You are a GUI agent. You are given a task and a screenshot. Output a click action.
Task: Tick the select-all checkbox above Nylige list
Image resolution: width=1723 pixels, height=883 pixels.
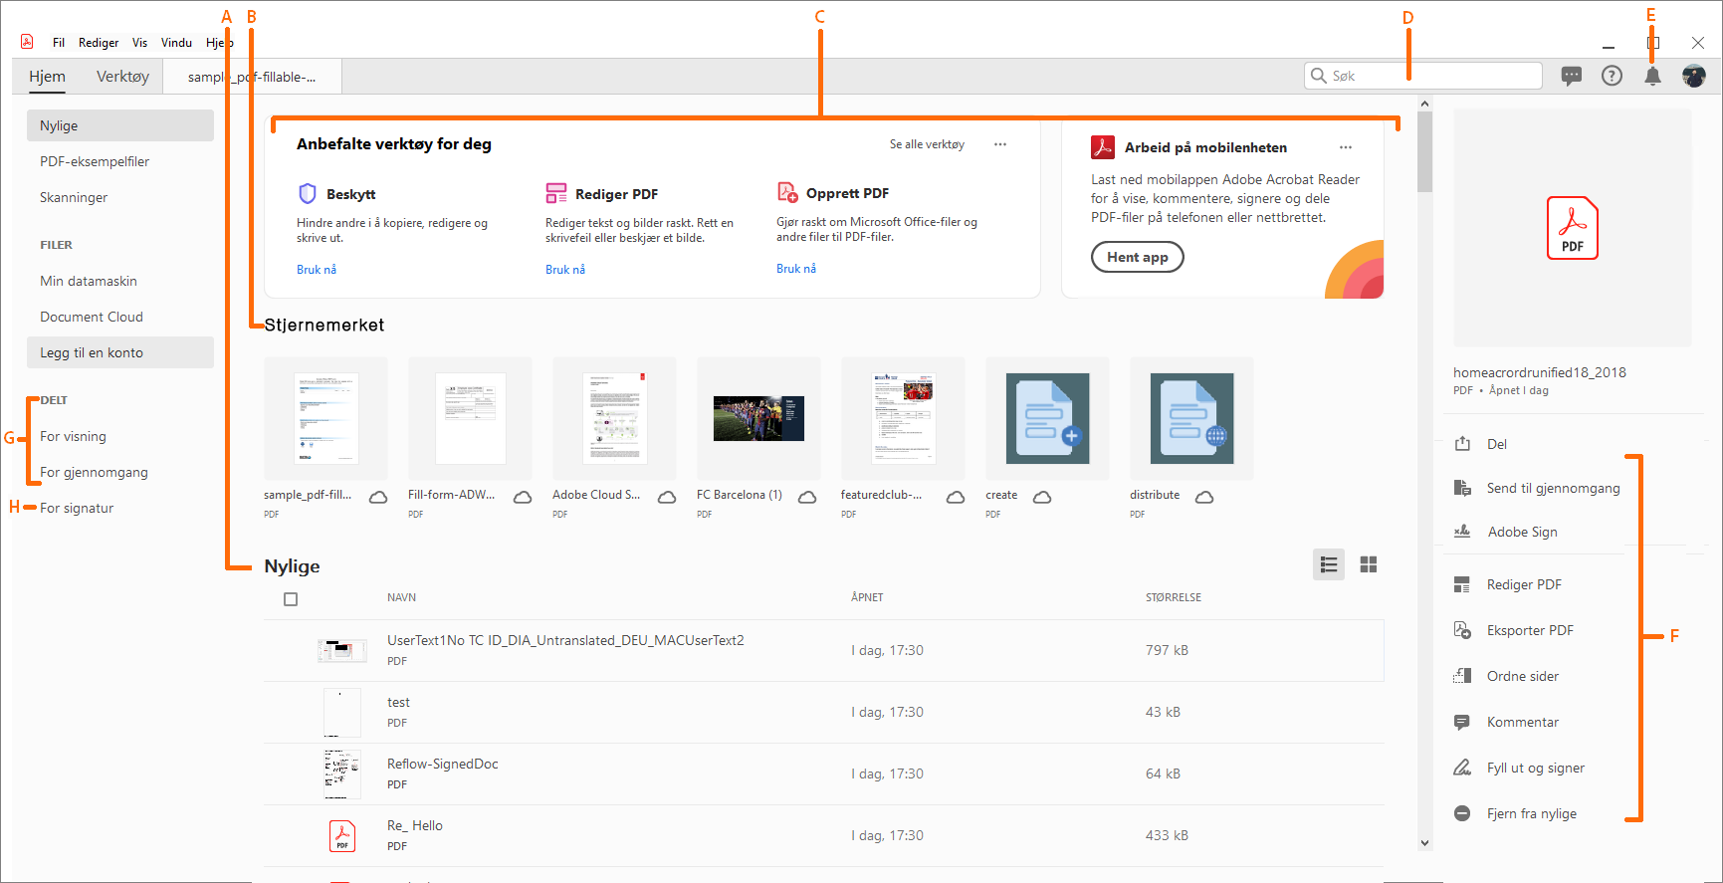pyautogui.click(x=291, y=599)
